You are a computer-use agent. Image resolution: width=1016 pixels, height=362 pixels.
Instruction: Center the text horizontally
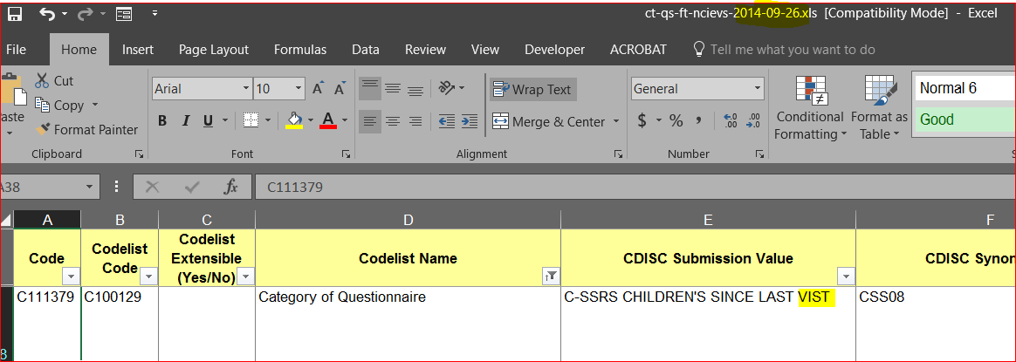[393, 121]
